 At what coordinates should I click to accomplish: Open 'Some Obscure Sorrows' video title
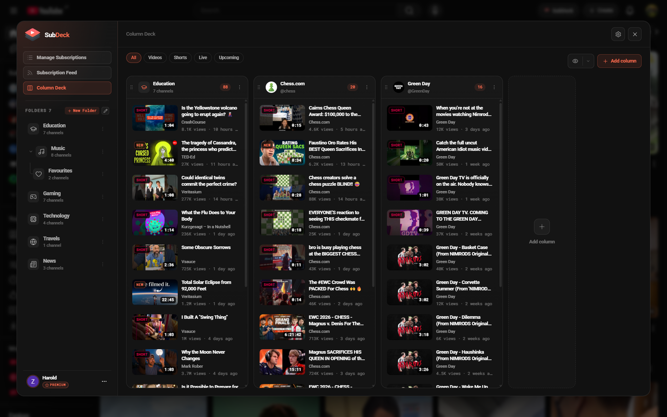click(206, 247)
